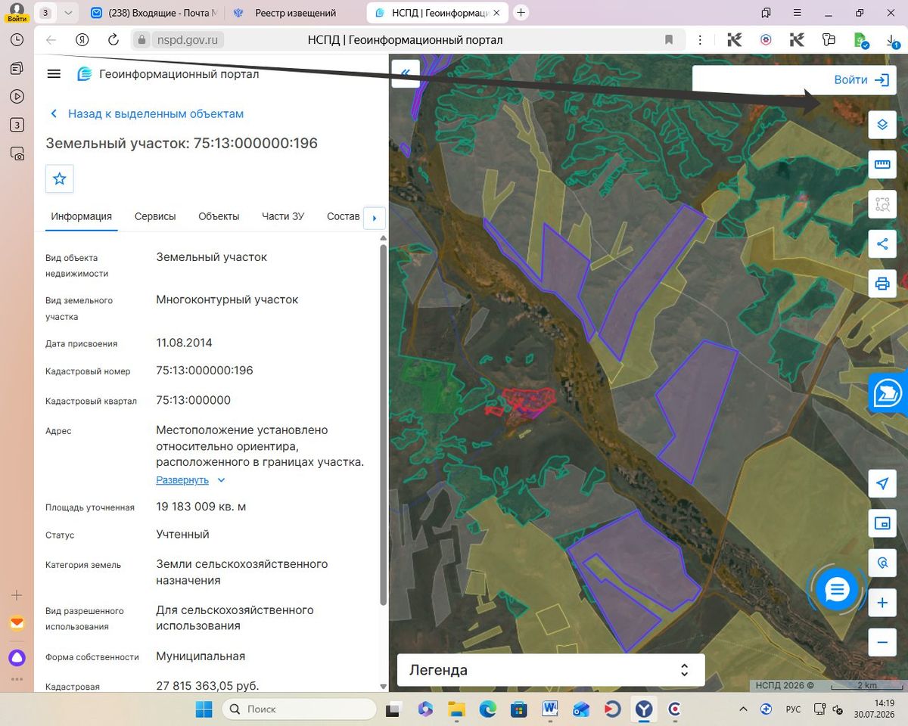Screen dimensions: 908x726
Task: Toggle the overview minimap button
Action: [x=882, y=523]
